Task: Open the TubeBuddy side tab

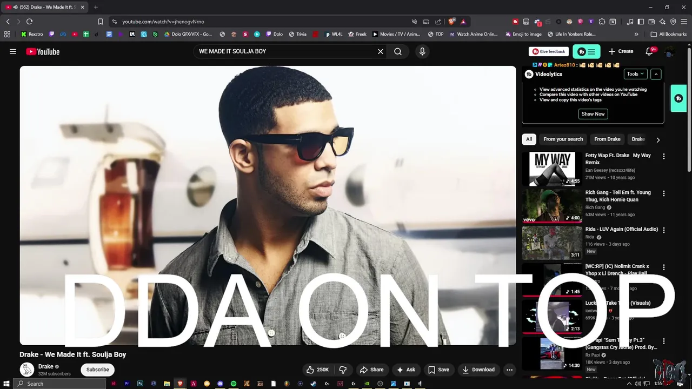Action: [679, 98]
